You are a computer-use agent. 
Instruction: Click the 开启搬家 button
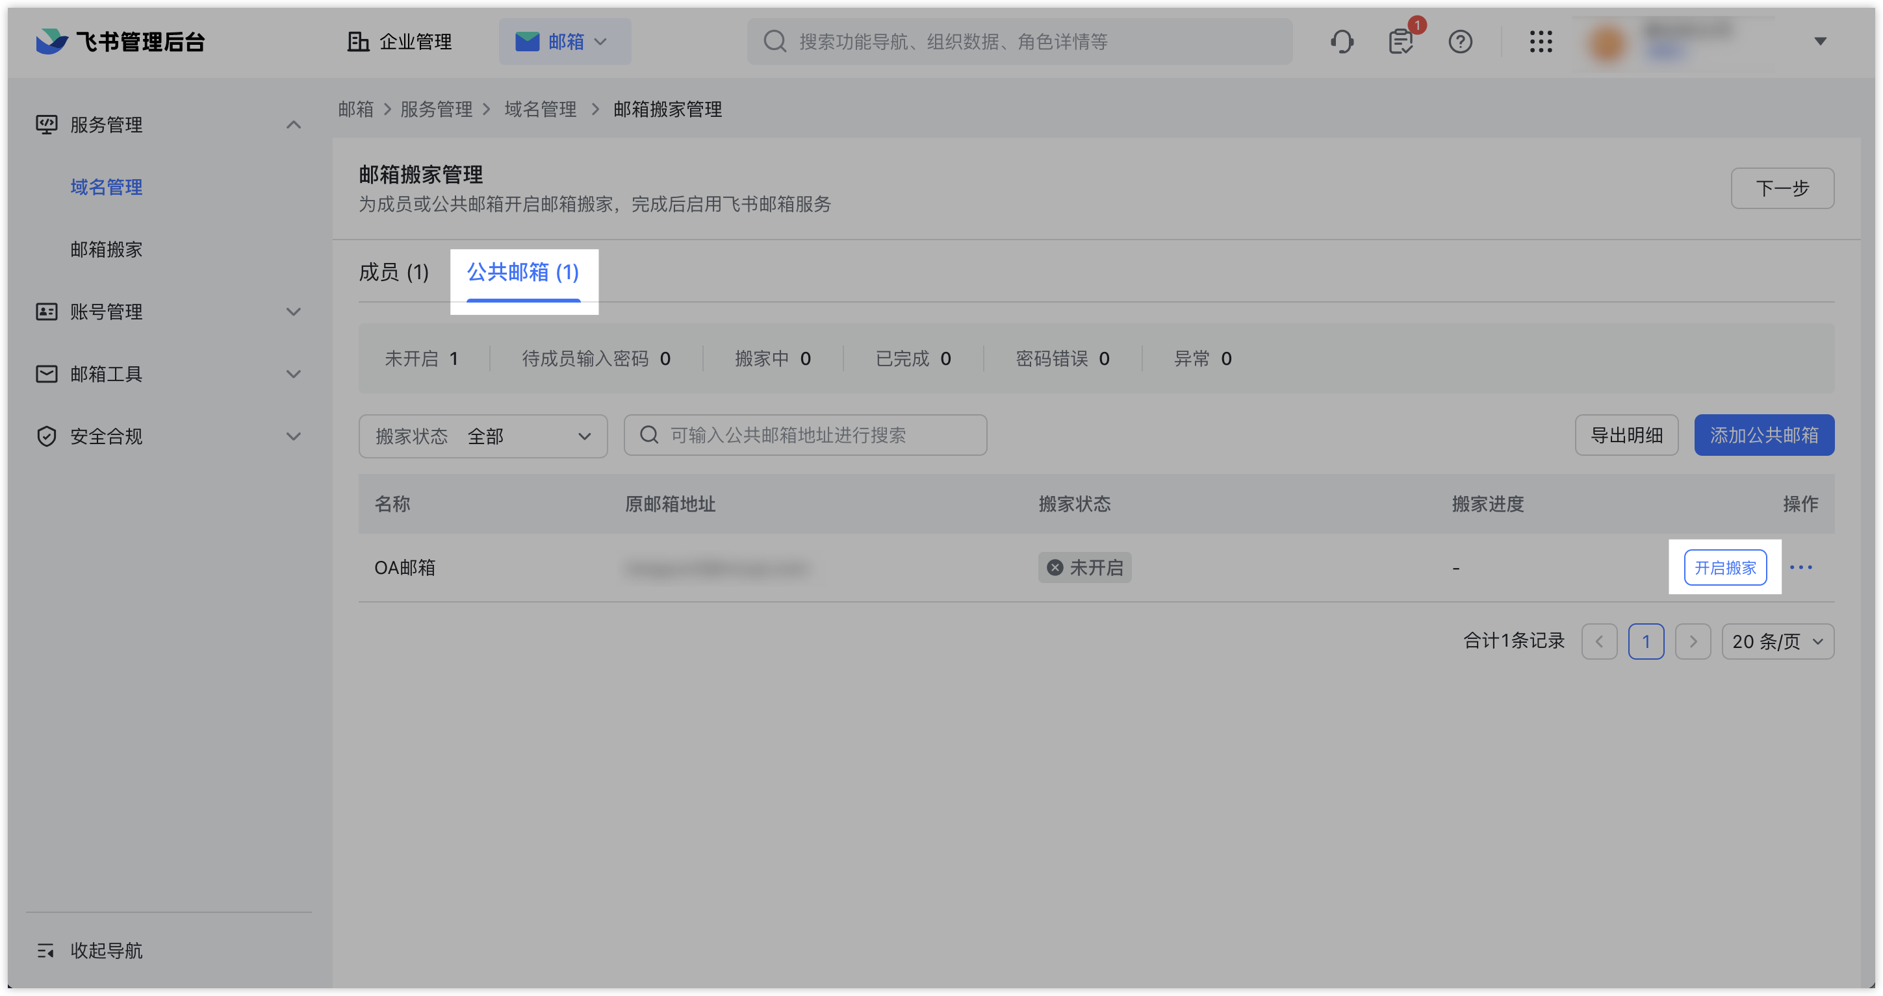[1724, 567]
